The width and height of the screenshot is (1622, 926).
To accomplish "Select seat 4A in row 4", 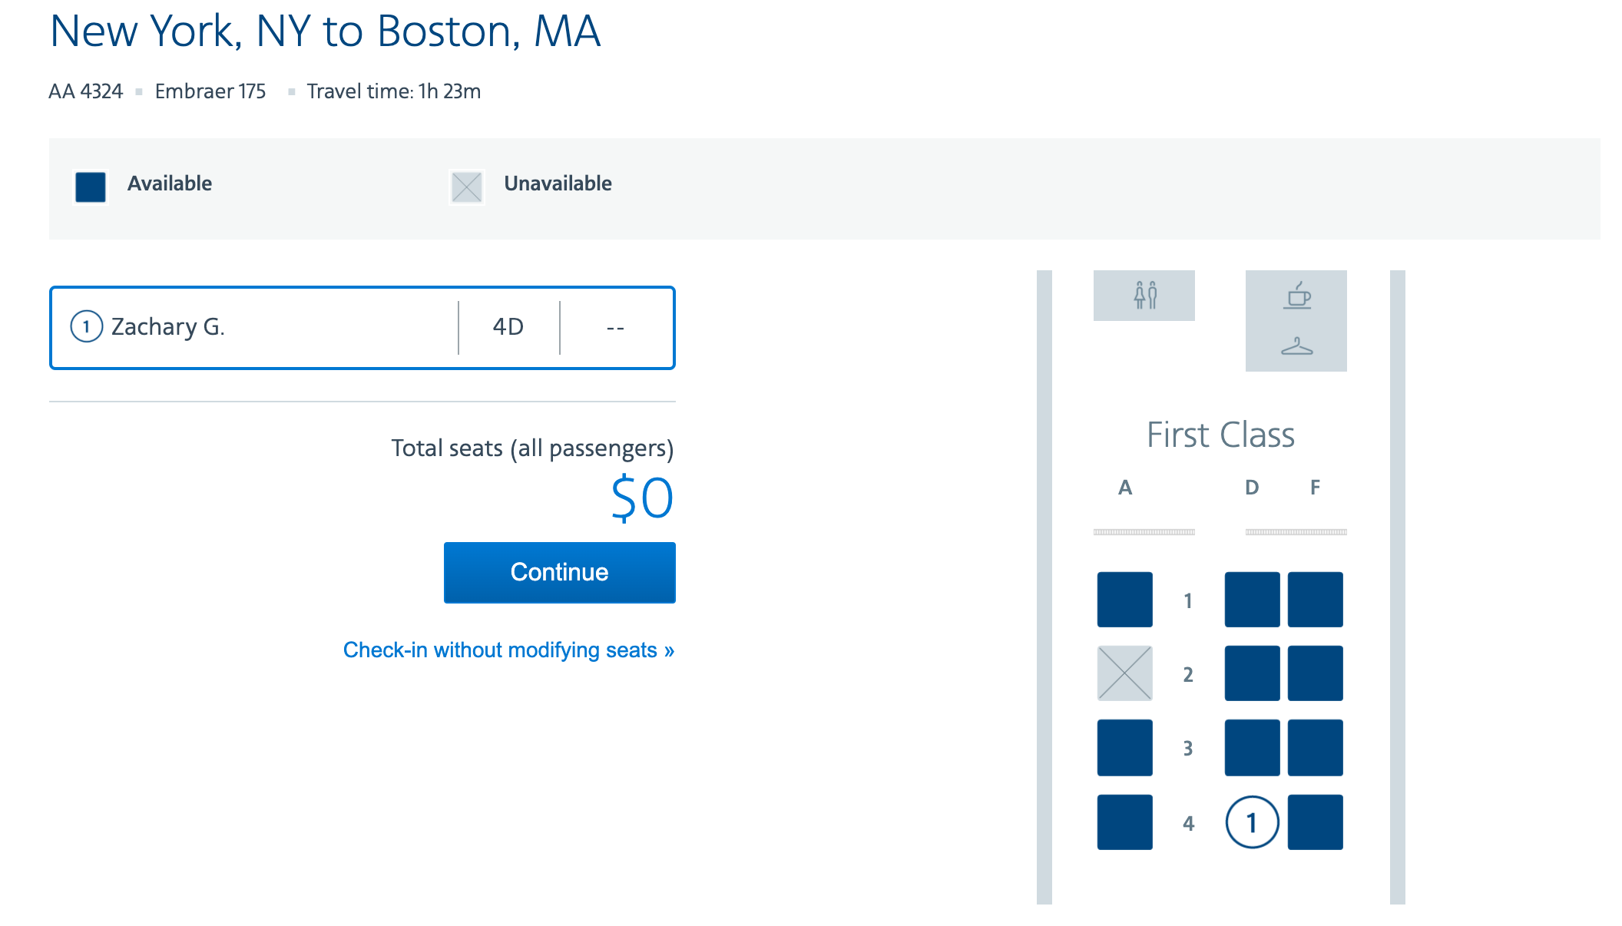I will click(1124, 822).
